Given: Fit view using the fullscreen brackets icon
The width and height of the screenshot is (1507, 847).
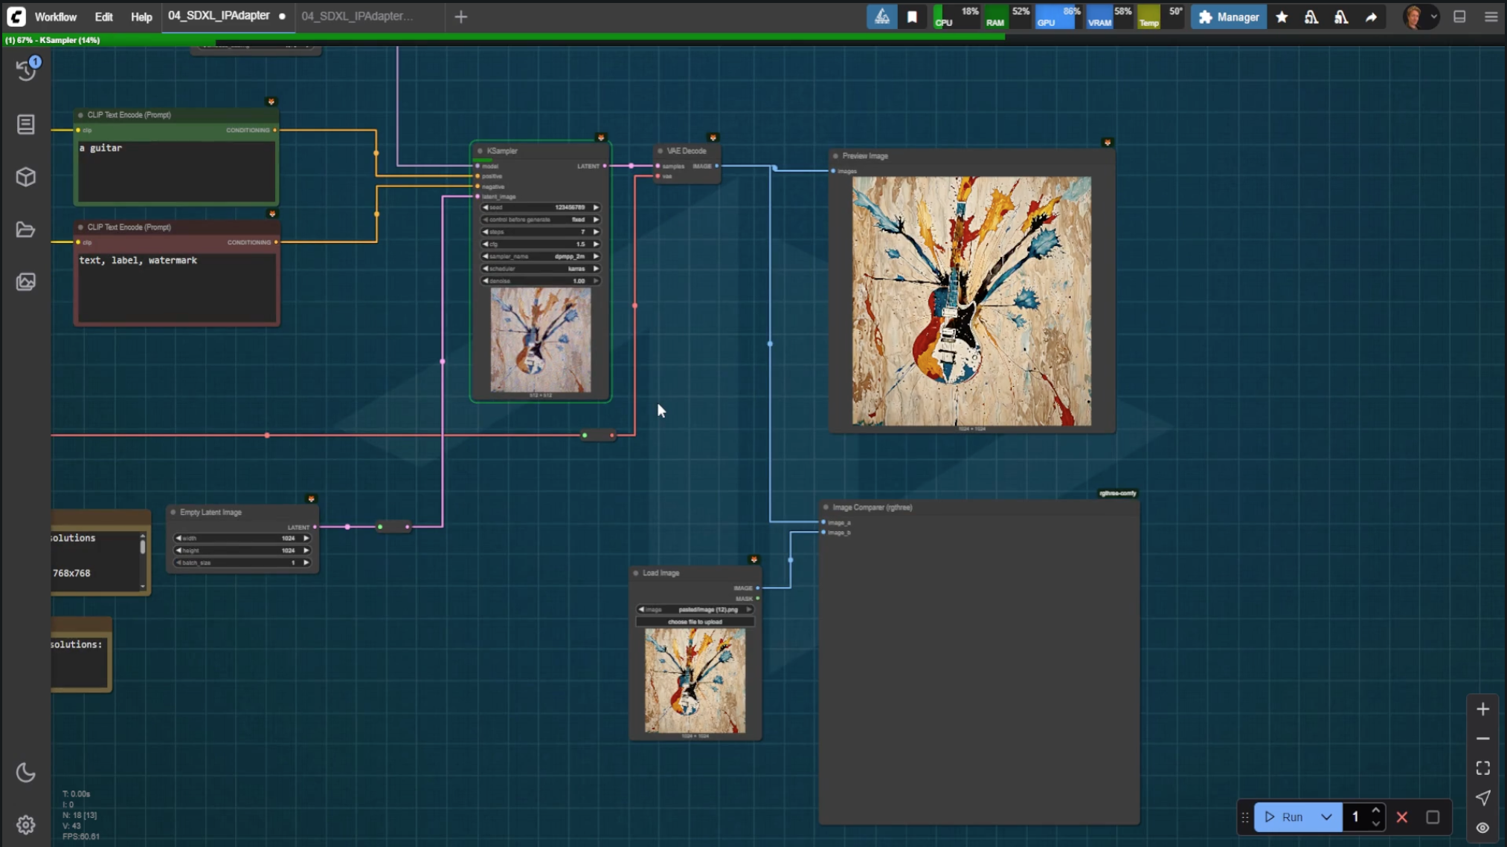Looking at the screenshot, I should point(1482,768).
